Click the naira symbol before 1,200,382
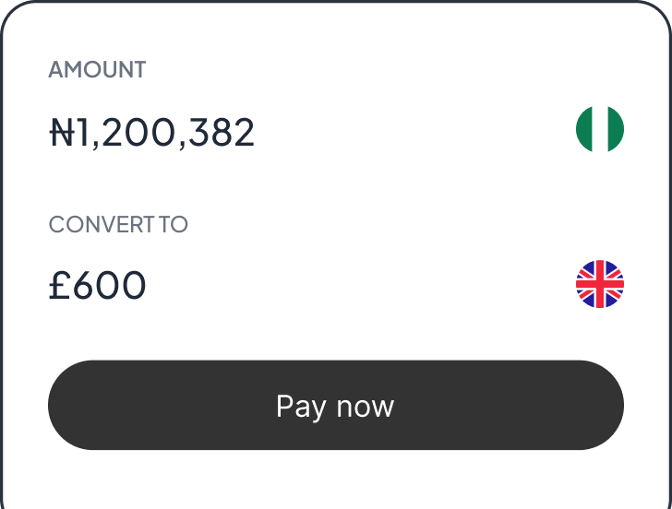The width and height of the screenshot is (672, 509). pyautogui.click(x=61, y=134)
